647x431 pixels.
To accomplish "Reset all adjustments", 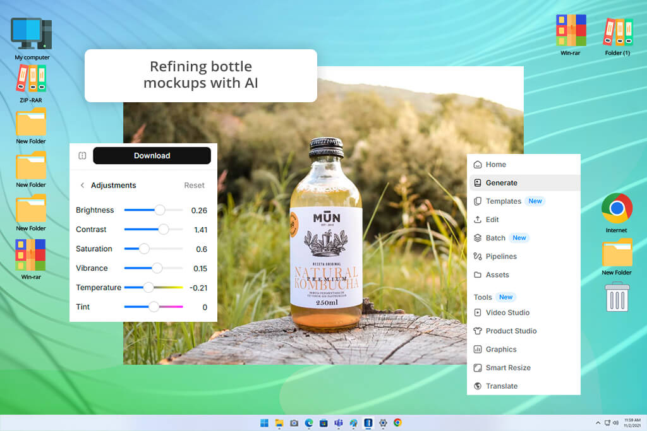I will [194, 186].
